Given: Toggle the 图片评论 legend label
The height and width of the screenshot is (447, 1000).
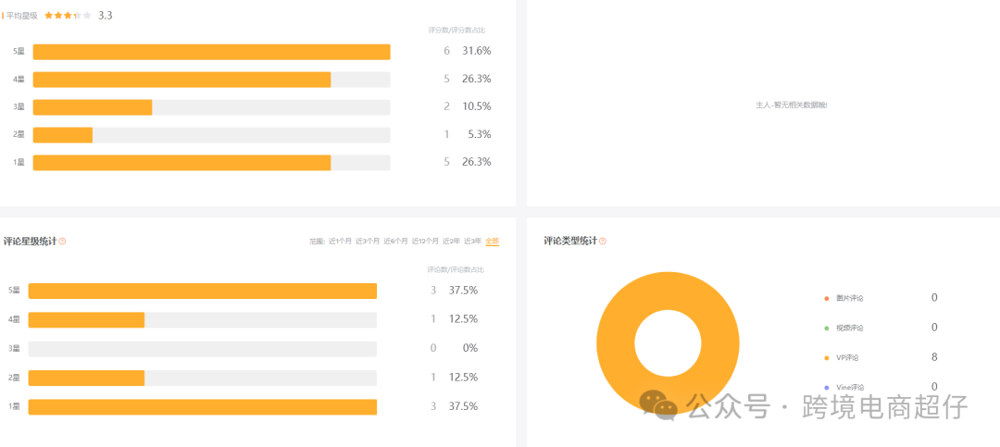Looking at the screenshot, I should coord(849,298).
